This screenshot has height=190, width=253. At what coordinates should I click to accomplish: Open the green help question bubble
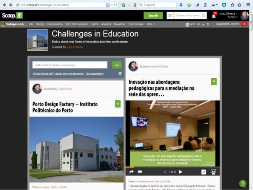click(x=243, y=184)
